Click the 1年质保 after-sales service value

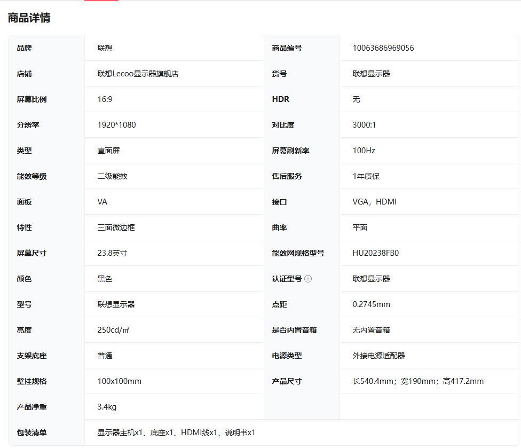pyautogui.click(x=366, y=176)
